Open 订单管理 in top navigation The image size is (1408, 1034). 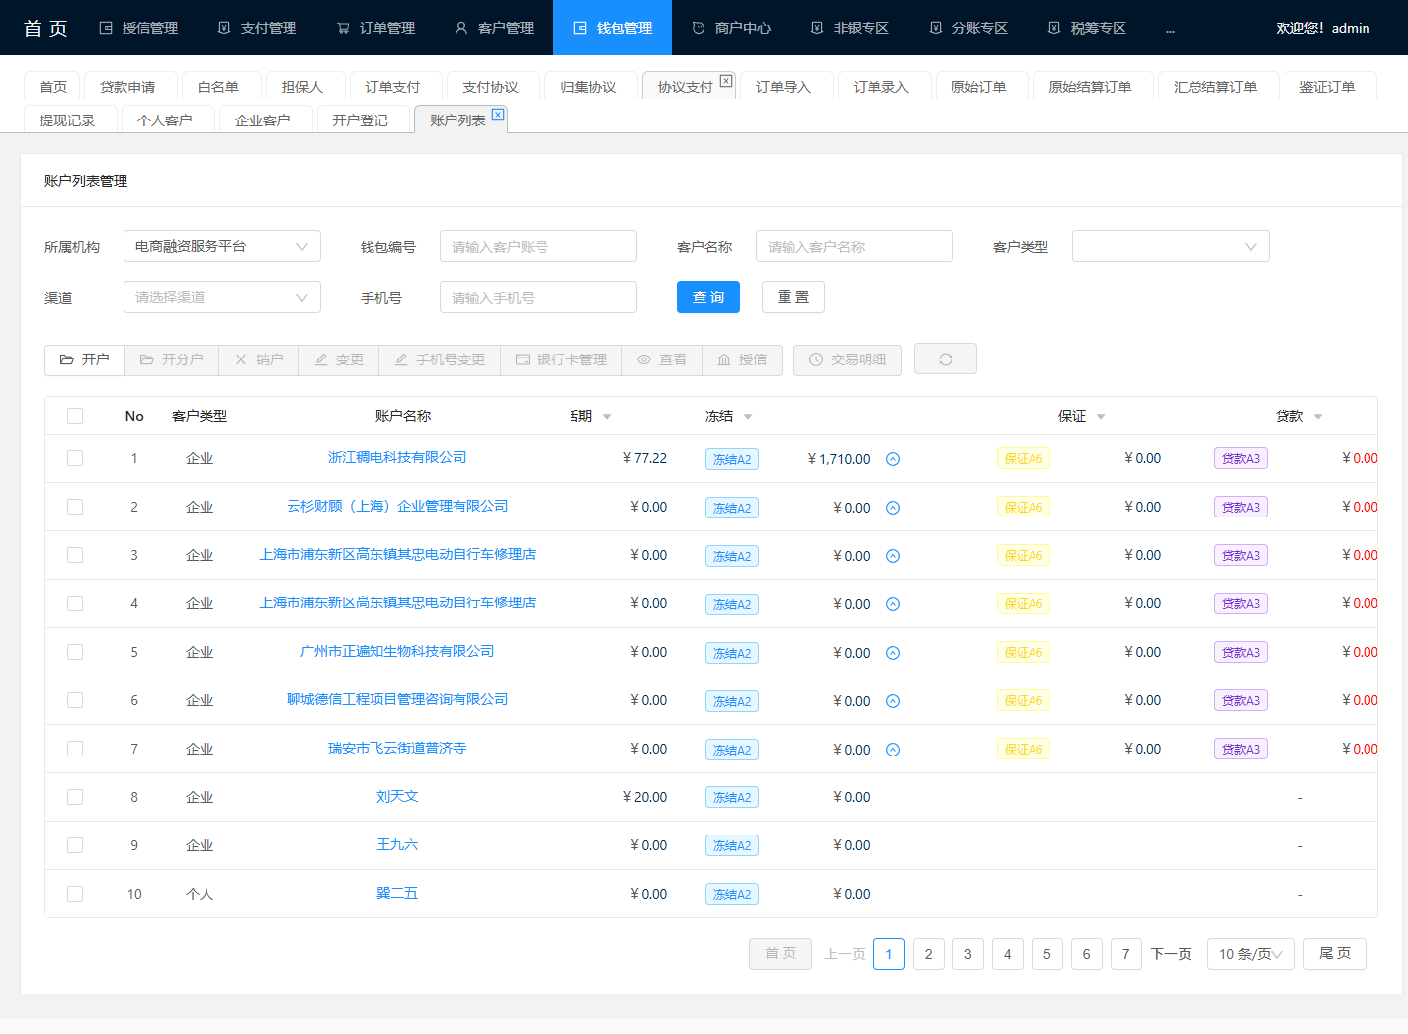(x=375, y=28)
